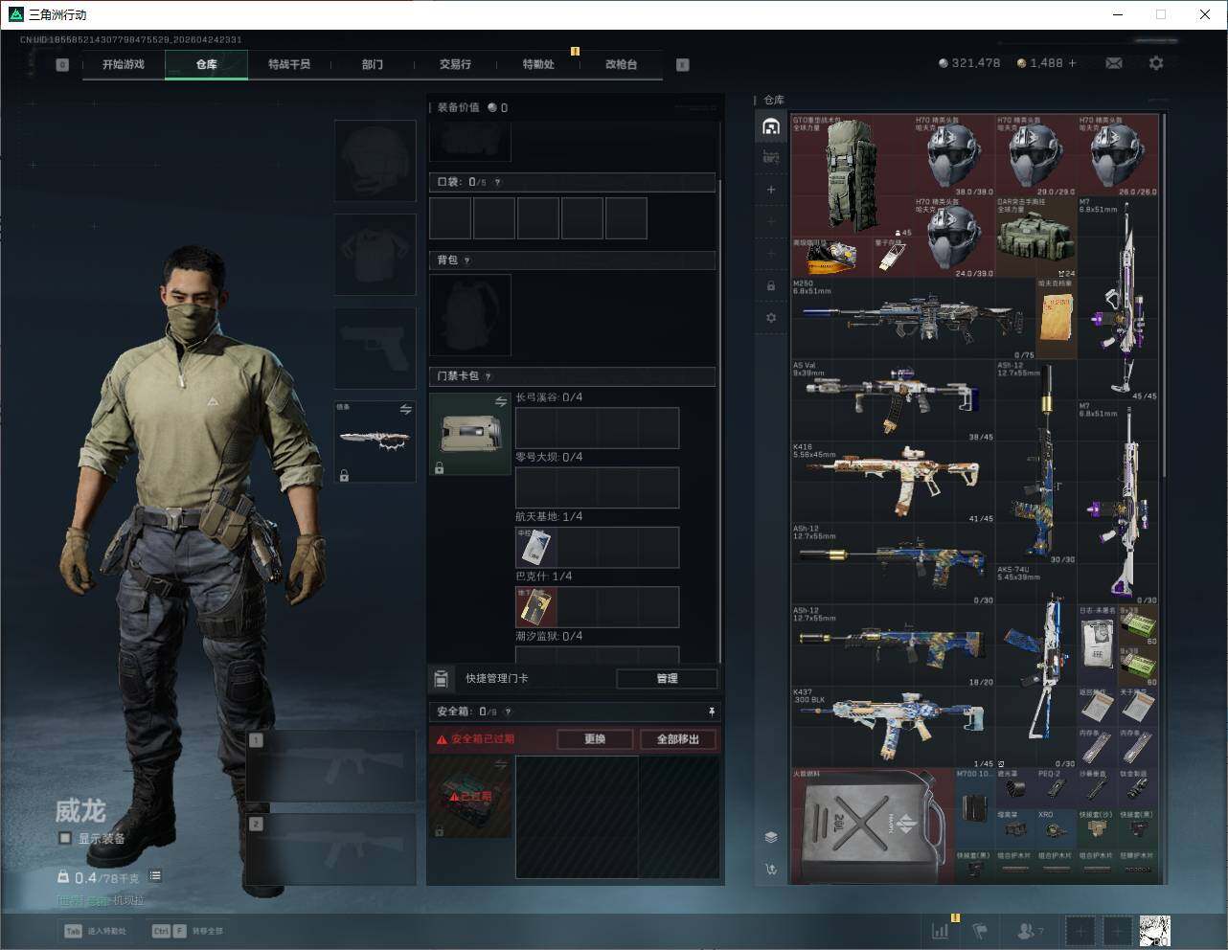Enable the 显示装备 checkbox
Image resolution: width=1228 pixels, height=950 pixels.
tap(65, 838)
